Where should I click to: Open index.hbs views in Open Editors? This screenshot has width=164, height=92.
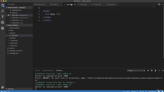[x=19, y=20]
